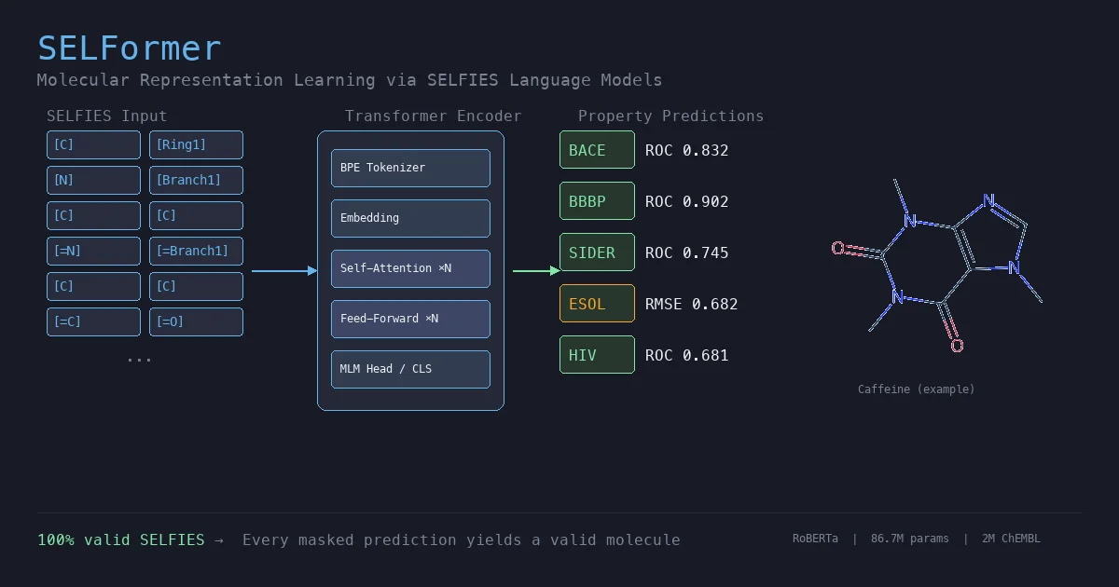Select the [=Branch1] token box
Screen dimensions: 1119x587
pos(196,251)
